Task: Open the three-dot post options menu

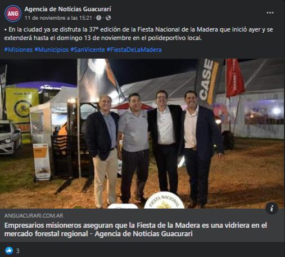Action: [270, 13]
